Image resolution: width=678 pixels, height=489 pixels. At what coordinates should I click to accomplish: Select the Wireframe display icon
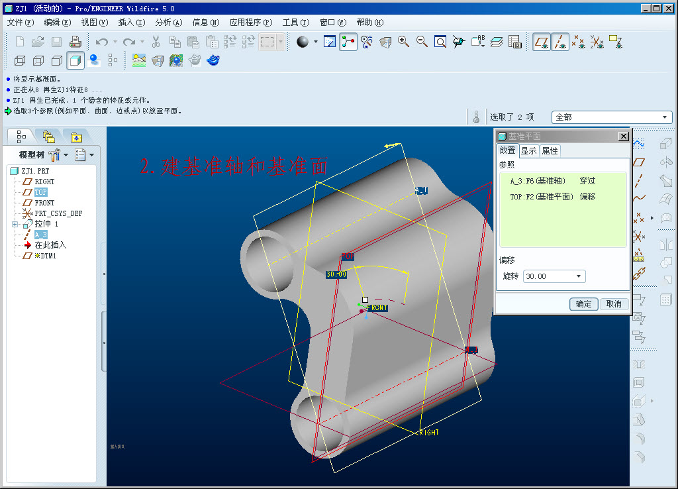tap(20, 60)
